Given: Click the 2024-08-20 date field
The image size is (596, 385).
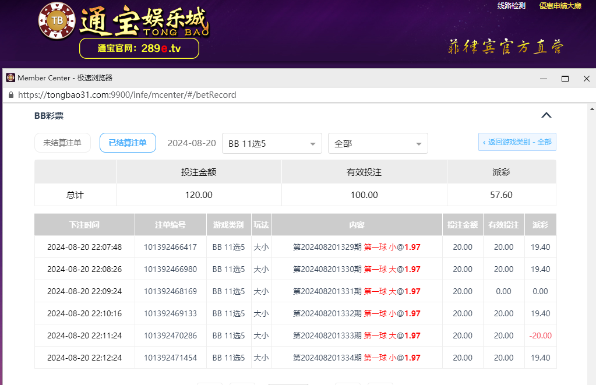Looking at the screenshot, I should pyautogui.click(x=192, y=143).
